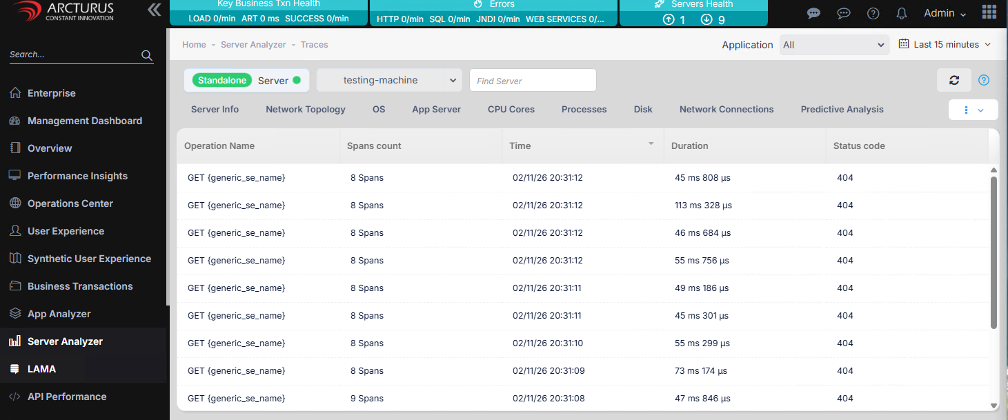Open the Predictive Analysis tab

[842, 109]
